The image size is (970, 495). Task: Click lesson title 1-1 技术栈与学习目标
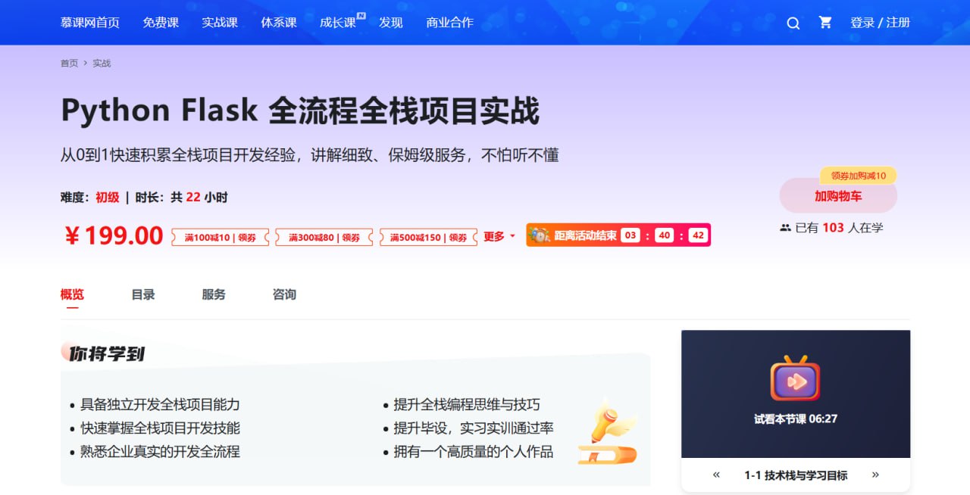coord(796,475)
